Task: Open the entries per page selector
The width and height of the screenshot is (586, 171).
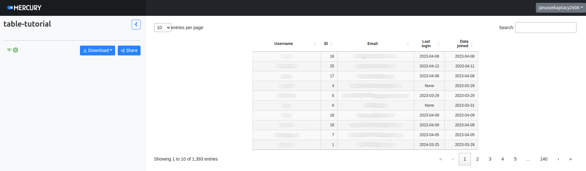Action: (162, 28)
